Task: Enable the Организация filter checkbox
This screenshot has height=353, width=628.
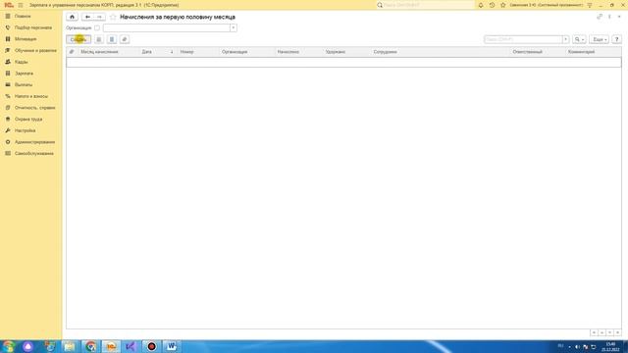Action: [x=97, y=28]
